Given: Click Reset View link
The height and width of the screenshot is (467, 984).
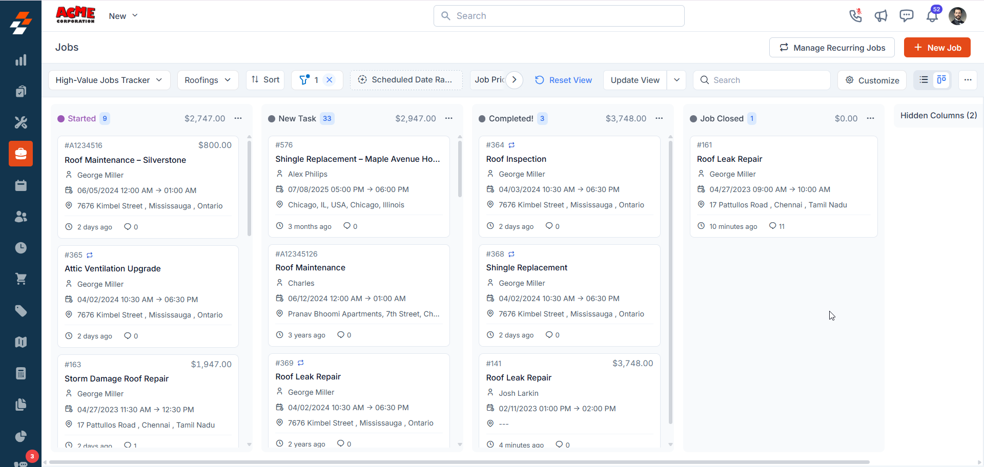Looking at the screenshot, I should (563, 80).
